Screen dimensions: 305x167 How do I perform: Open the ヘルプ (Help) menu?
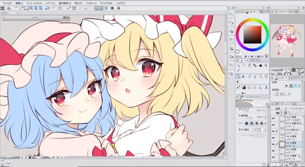pyautogui.click(x=120, y=3)
